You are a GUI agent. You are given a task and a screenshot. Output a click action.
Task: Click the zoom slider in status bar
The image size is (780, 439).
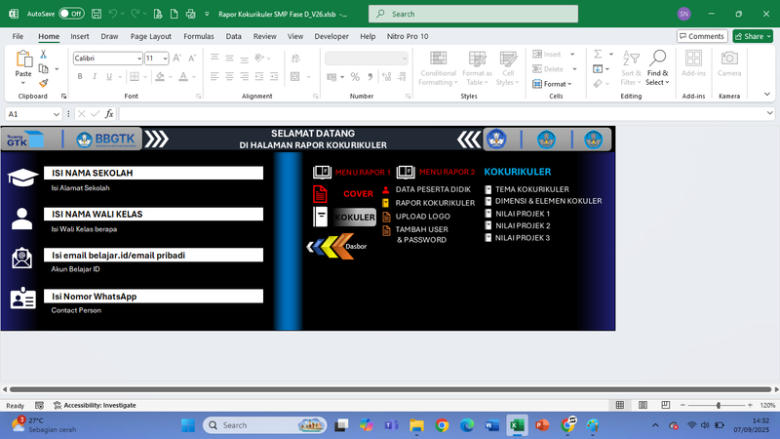[719, 405]
